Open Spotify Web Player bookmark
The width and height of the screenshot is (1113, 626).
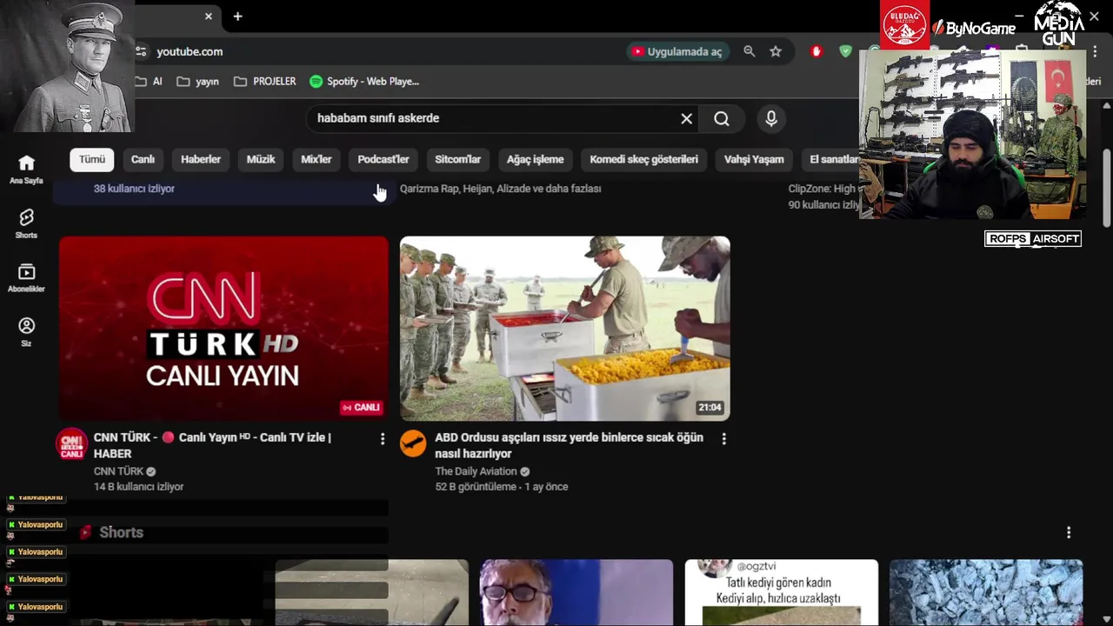(364, 82)
